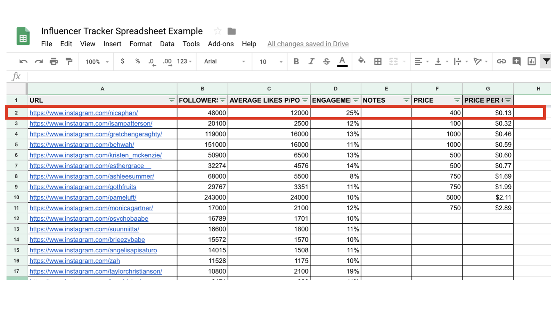Expand the 100% zoom dropdown
The height and width of the screenshot is (309, 556).
[97, 62]
